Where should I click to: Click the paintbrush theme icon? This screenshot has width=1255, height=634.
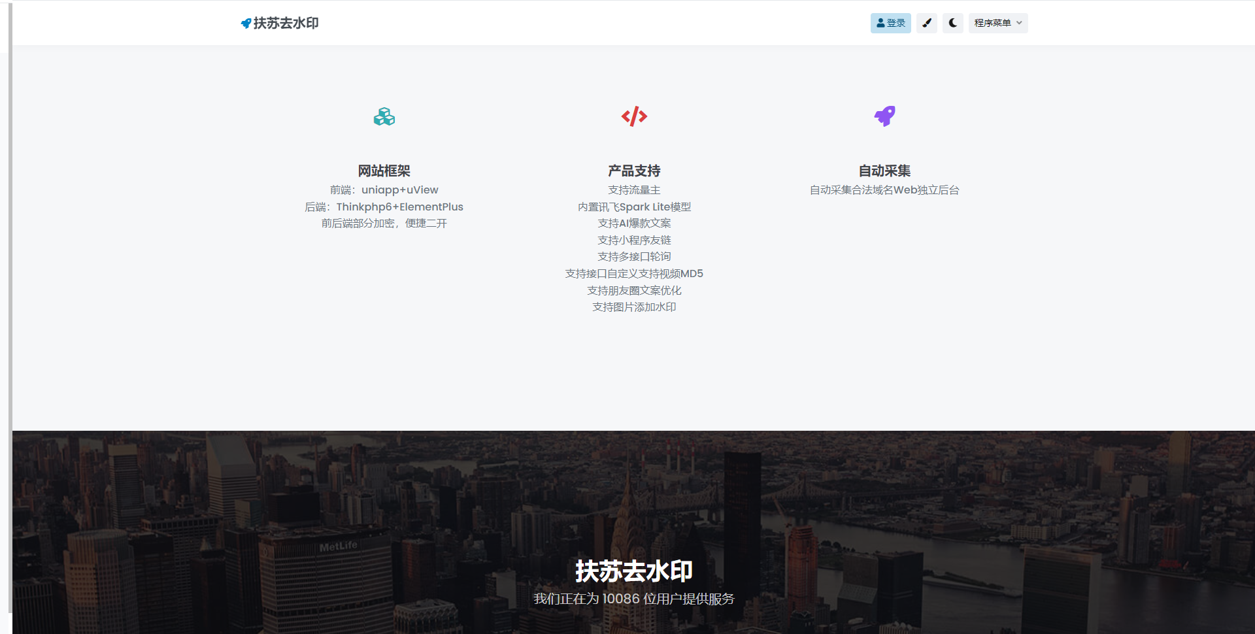926,23
